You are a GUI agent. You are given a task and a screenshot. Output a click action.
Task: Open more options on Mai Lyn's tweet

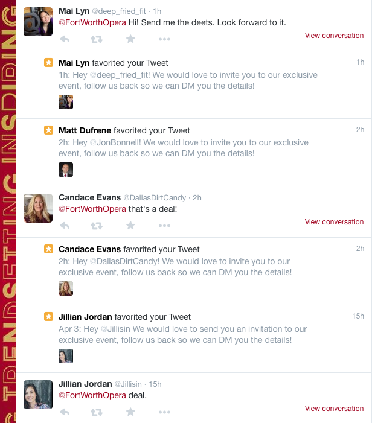pyautogui.click(x=164, y=39)
